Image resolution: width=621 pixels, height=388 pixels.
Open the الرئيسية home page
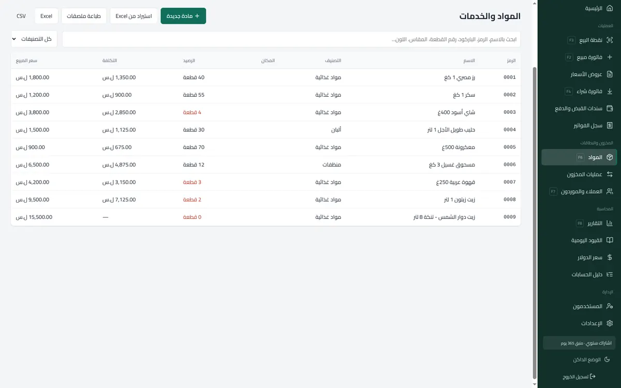tap(579, 8)
